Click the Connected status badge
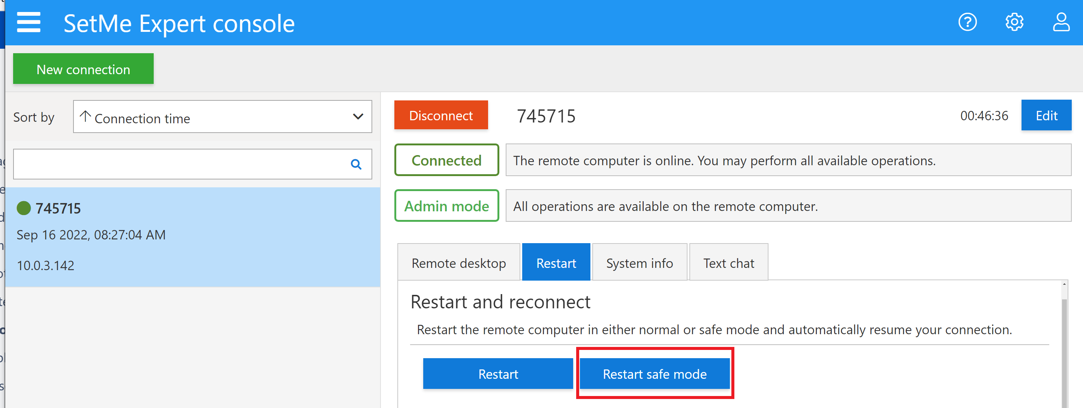The image size is (1083, 408). point(446,160)
